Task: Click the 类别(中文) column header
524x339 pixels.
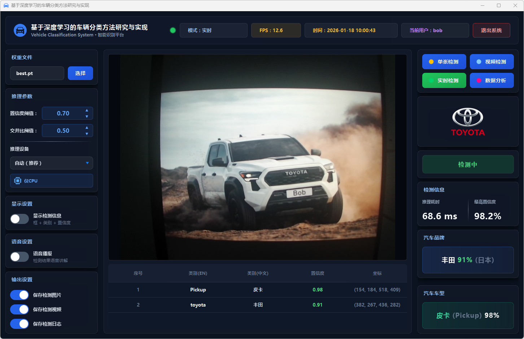Action: pyautogui.click(x=258, y=273)
